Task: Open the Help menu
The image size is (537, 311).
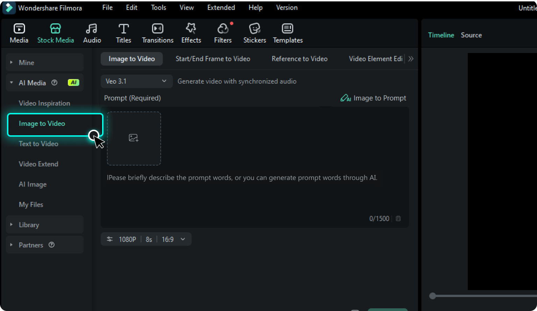Action: point(256,8)
